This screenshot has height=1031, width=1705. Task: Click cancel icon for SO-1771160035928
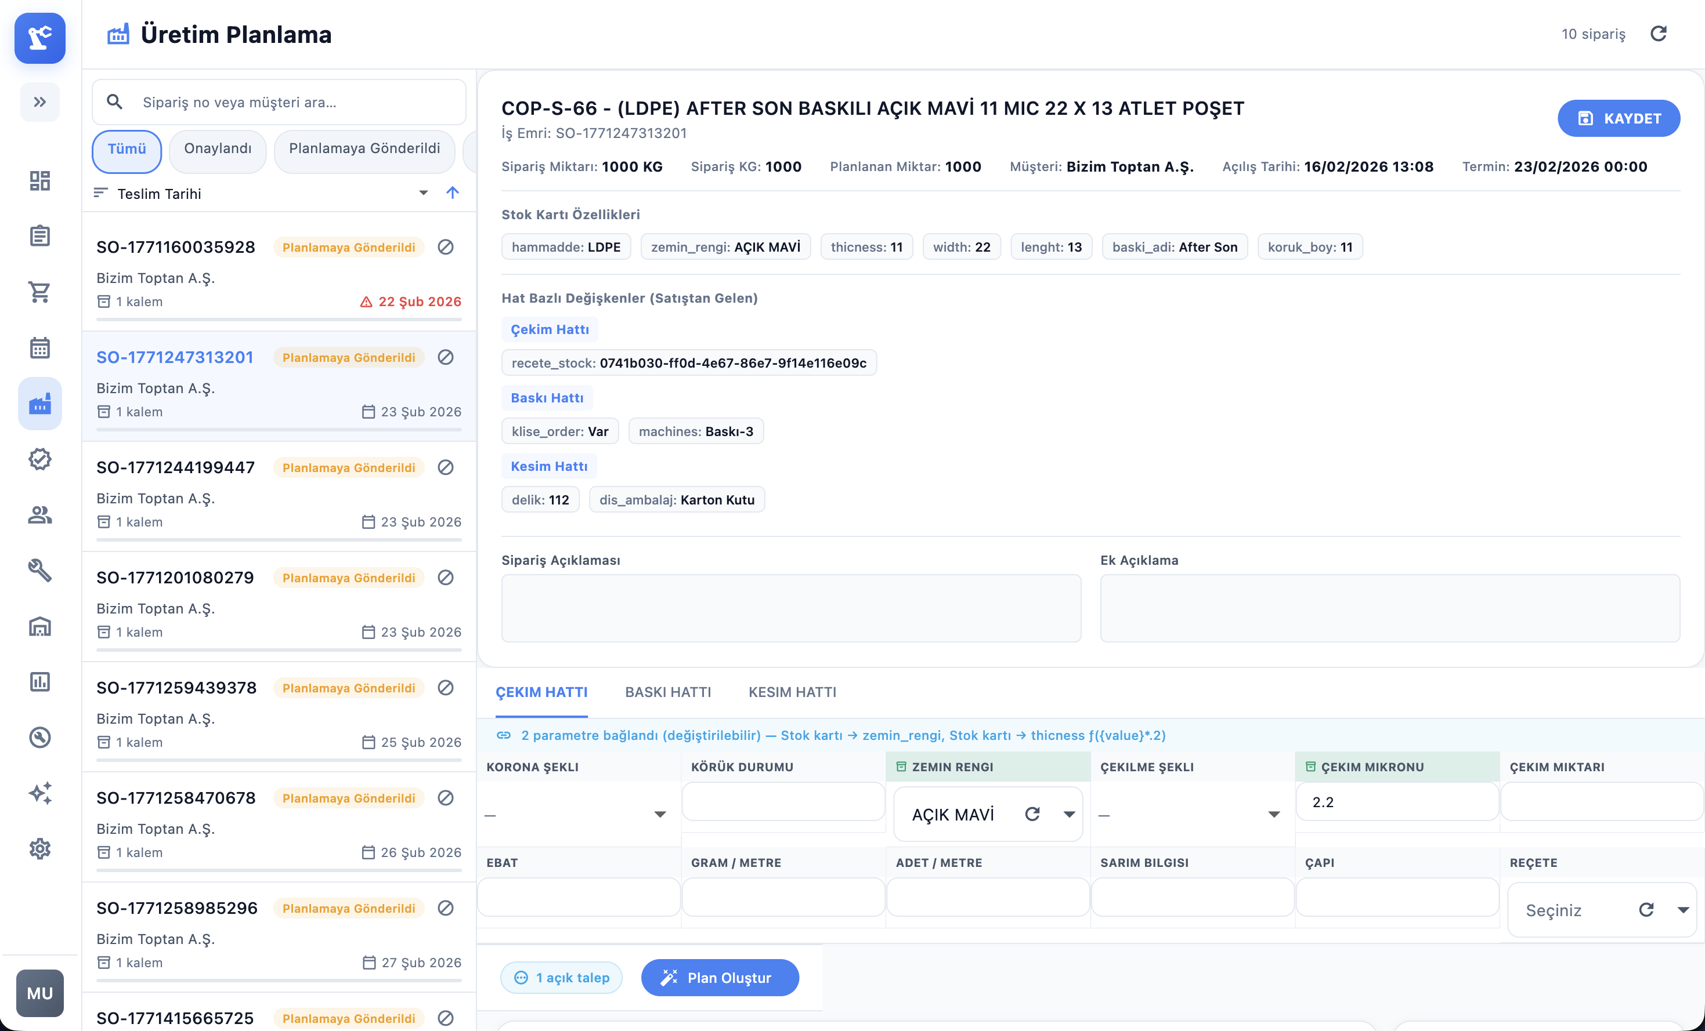click(446, 248)
